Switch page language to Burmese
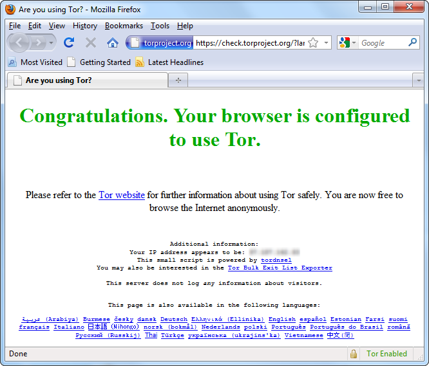The height and width of the screenshot is (366, 429). (x=97, y=319)
